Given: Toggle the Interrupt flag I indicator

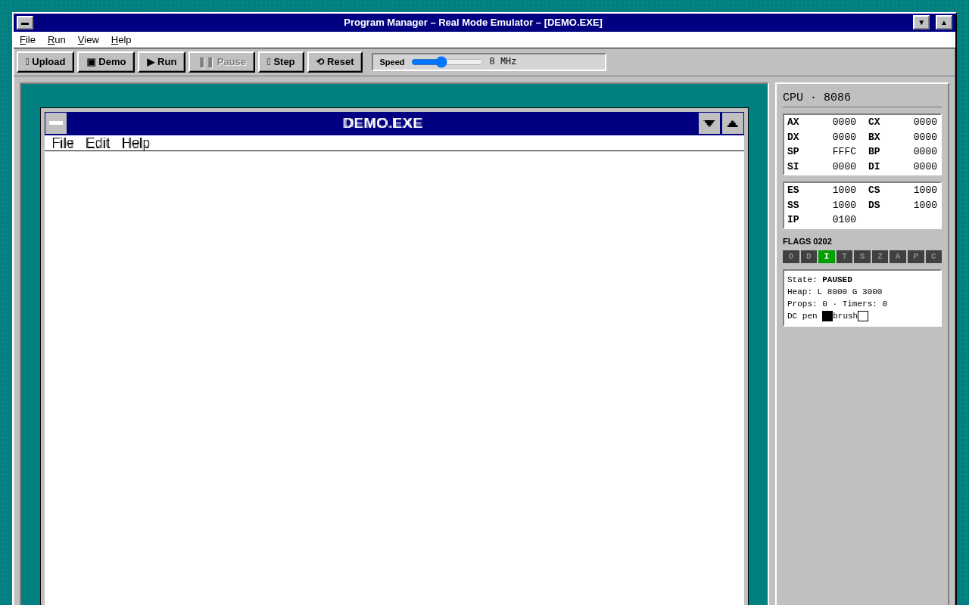Looking at the screenshot, I should tap(827, 257).
